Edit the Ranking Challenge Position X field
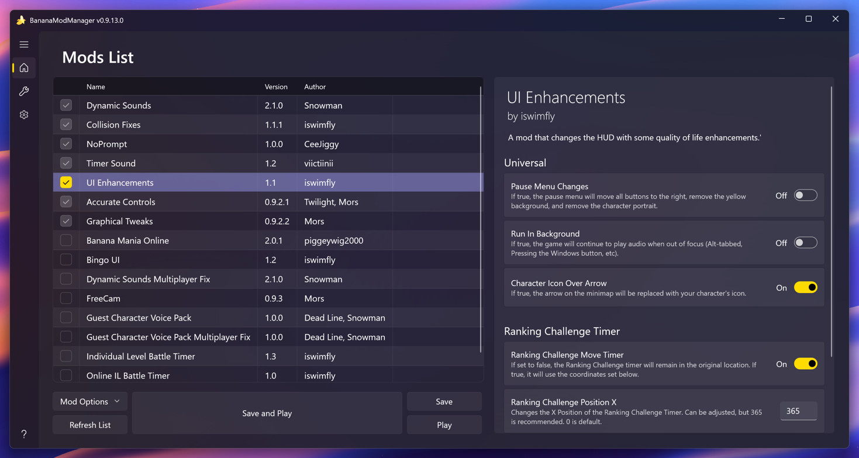Screen dimensions: 859x458 798,411
